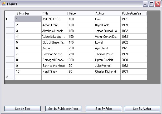The image size is (162, 114).
Task: Click the Sort by Title button
Action: pyautogui.click(x=22, y=109)
